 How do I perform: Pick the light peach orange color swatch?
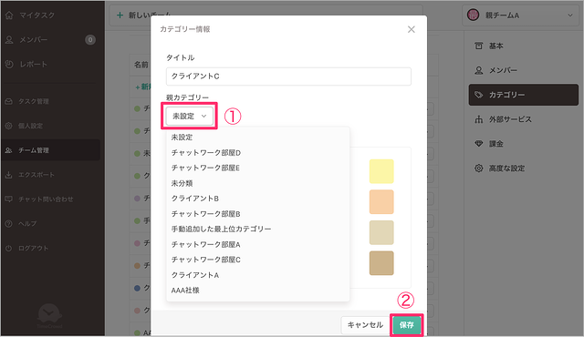[x=381, y=202]
